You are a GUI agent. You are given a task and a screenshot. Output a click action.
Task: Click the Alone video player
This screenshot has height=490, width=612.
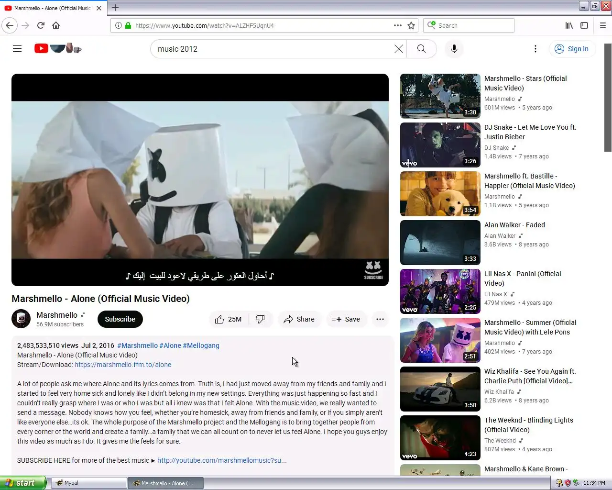coord(200,180)
